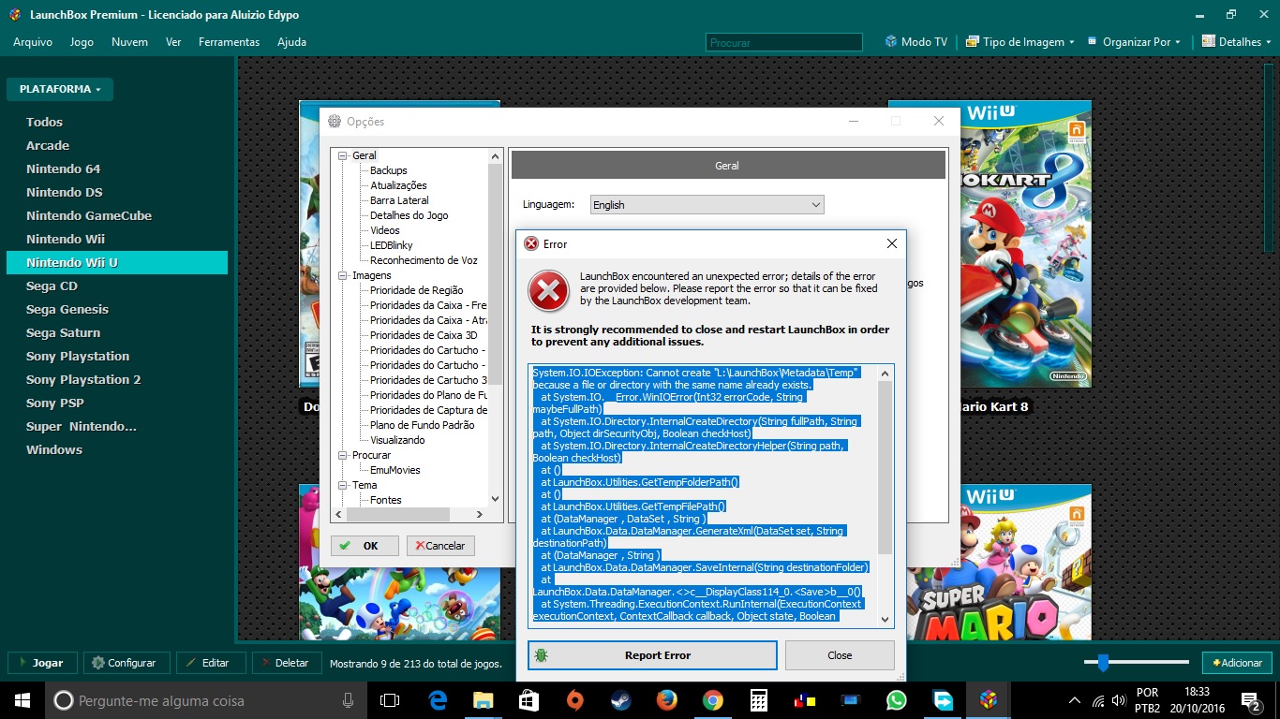The width and height of the screenshot is (1280, 719).
Task: Select Atualizações in options tree
Action: pos(398,185)
